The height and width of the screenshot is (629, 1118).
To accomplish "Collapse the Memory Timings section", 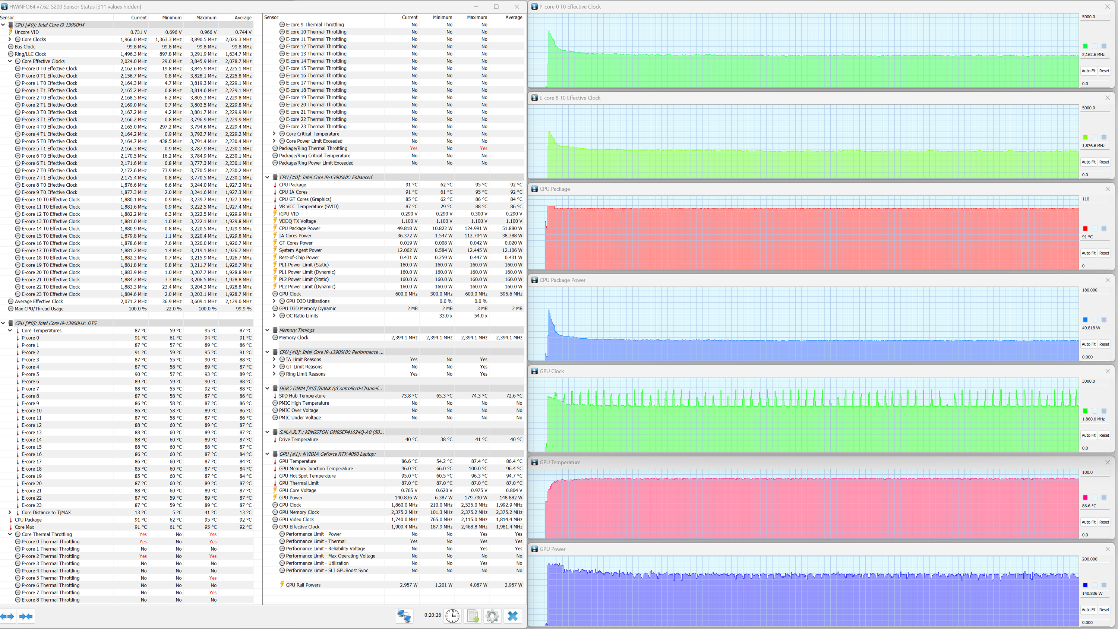I will pyautogui.click(x=267, y=330).
